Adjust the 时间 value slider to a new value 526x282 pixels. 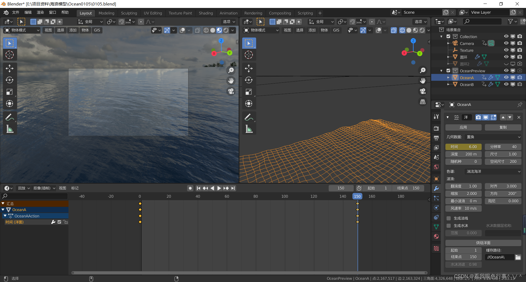463,147
